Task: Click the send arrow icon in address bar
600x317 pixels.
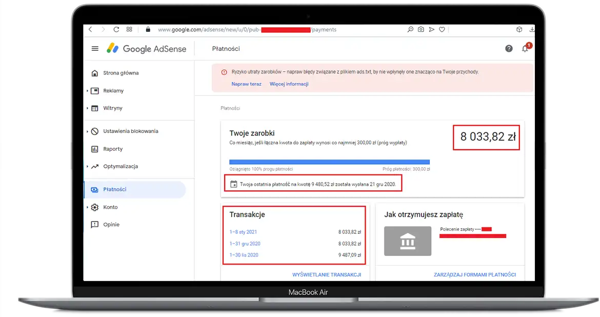Action: (432, 29)
